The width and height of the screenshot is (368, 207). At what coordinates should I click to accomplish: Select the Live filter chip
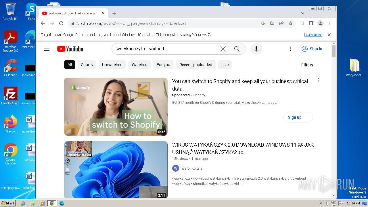(225, 65)
